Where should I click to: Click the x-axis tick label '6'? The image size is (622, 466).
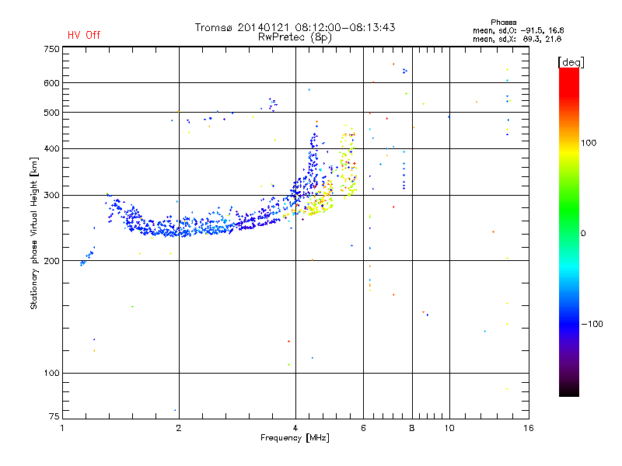point(363,428)
